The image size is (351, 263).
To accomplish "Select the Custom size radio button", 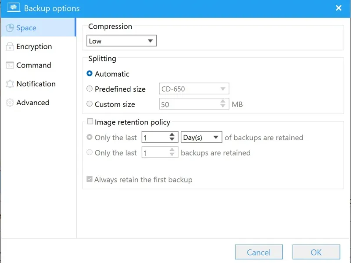I will [90, 104].
